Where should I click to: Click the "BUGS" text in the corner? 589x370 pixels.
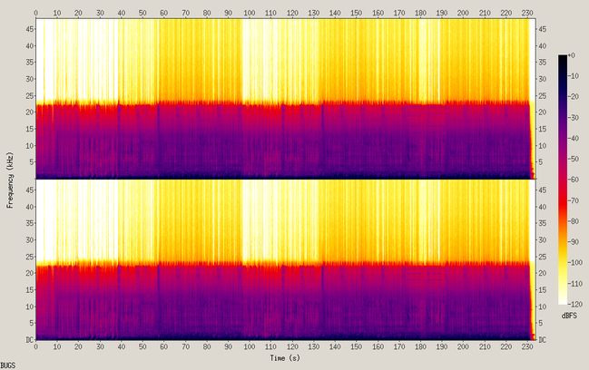[8, 365]
